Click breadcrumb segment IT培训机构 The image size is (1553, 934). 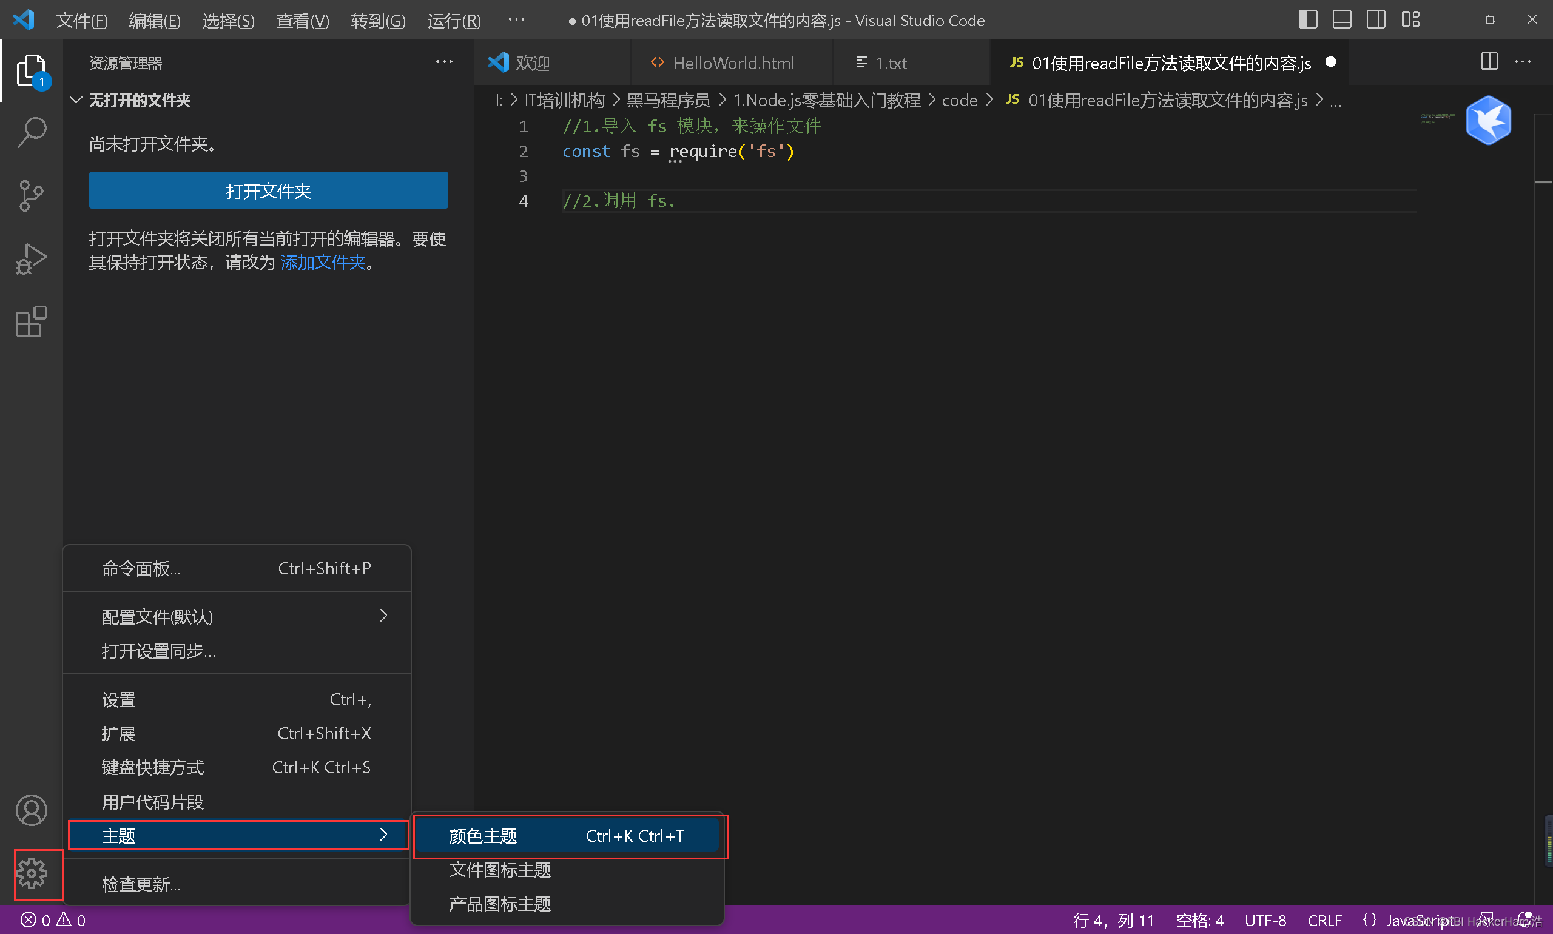(565, 100)
